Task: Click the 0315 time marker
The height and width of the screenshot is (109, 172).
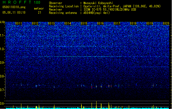Action: pyautogui.click(x=84, y=23)
